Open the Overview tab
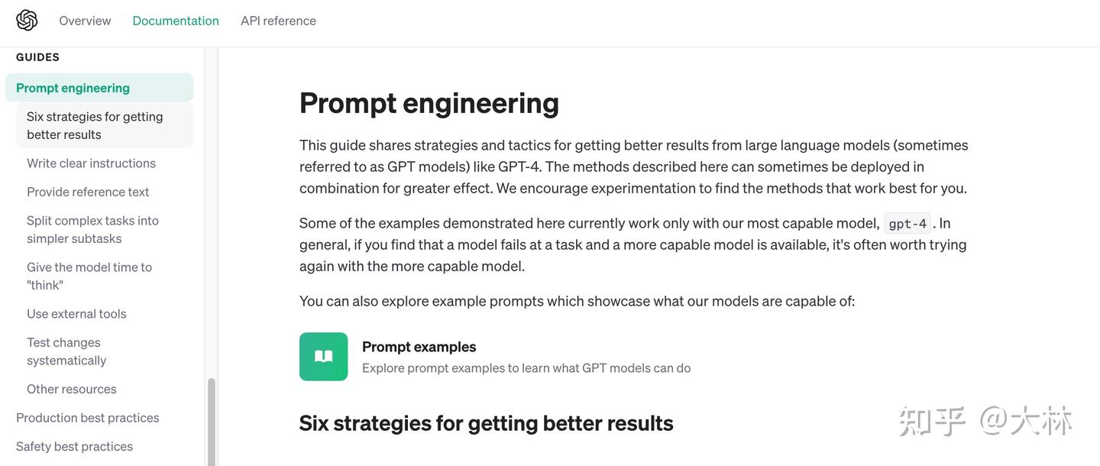The height and width of the screenshot is (466, 1100). 85,21
